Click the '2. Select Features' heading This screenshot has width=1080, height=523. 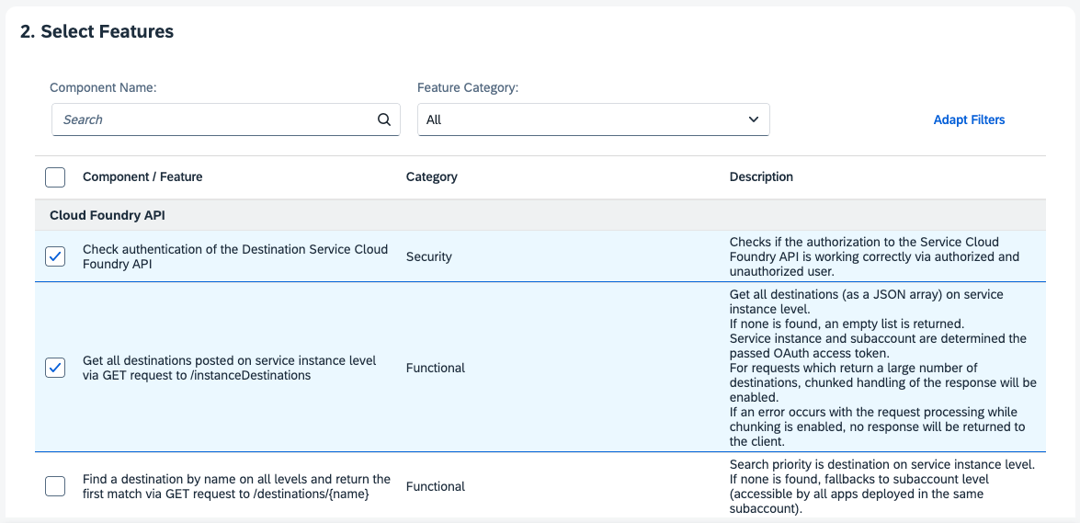pyautogui.click(x=97, y=31)
